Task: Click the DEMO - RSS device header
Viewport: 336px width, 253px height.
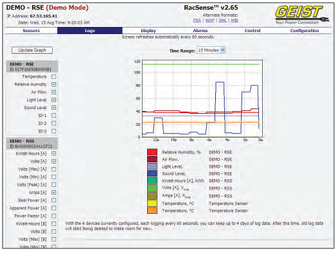Action: click(x=32, y=144)
